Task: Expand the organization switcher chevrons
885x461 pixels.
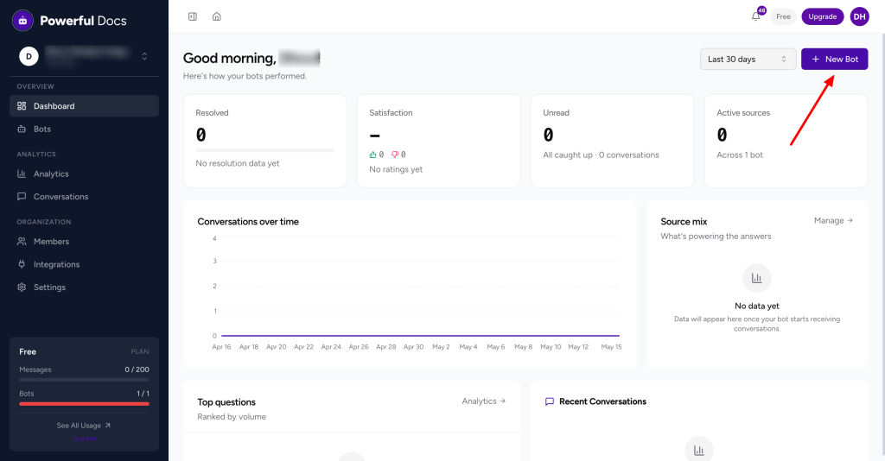Action: [x=144, y=56]
